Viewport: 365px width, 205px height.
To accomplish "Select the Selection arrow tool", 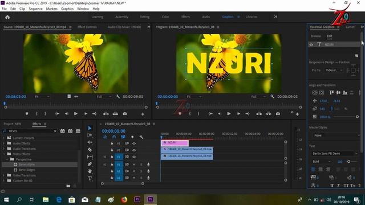I will [90, 128].
